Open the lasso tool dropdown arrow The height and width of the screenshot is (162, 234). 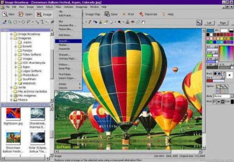33,22
